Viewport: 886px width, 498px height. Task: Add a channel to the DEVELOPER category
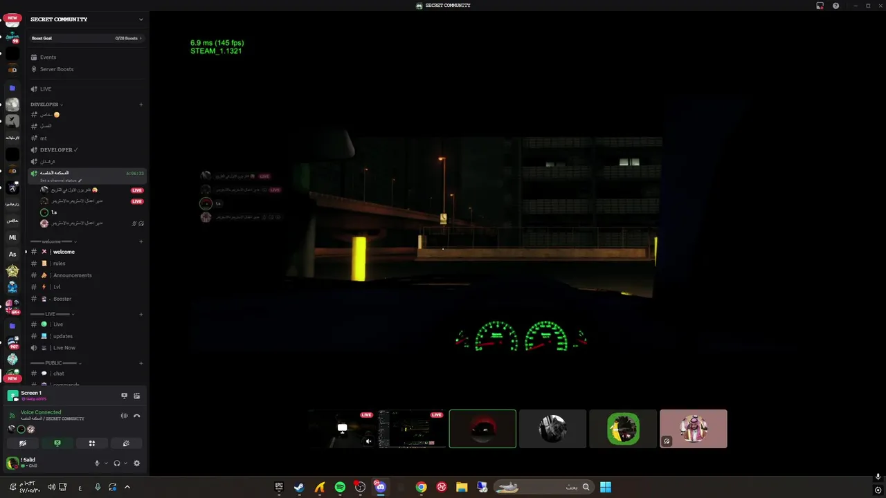[141, 104]
